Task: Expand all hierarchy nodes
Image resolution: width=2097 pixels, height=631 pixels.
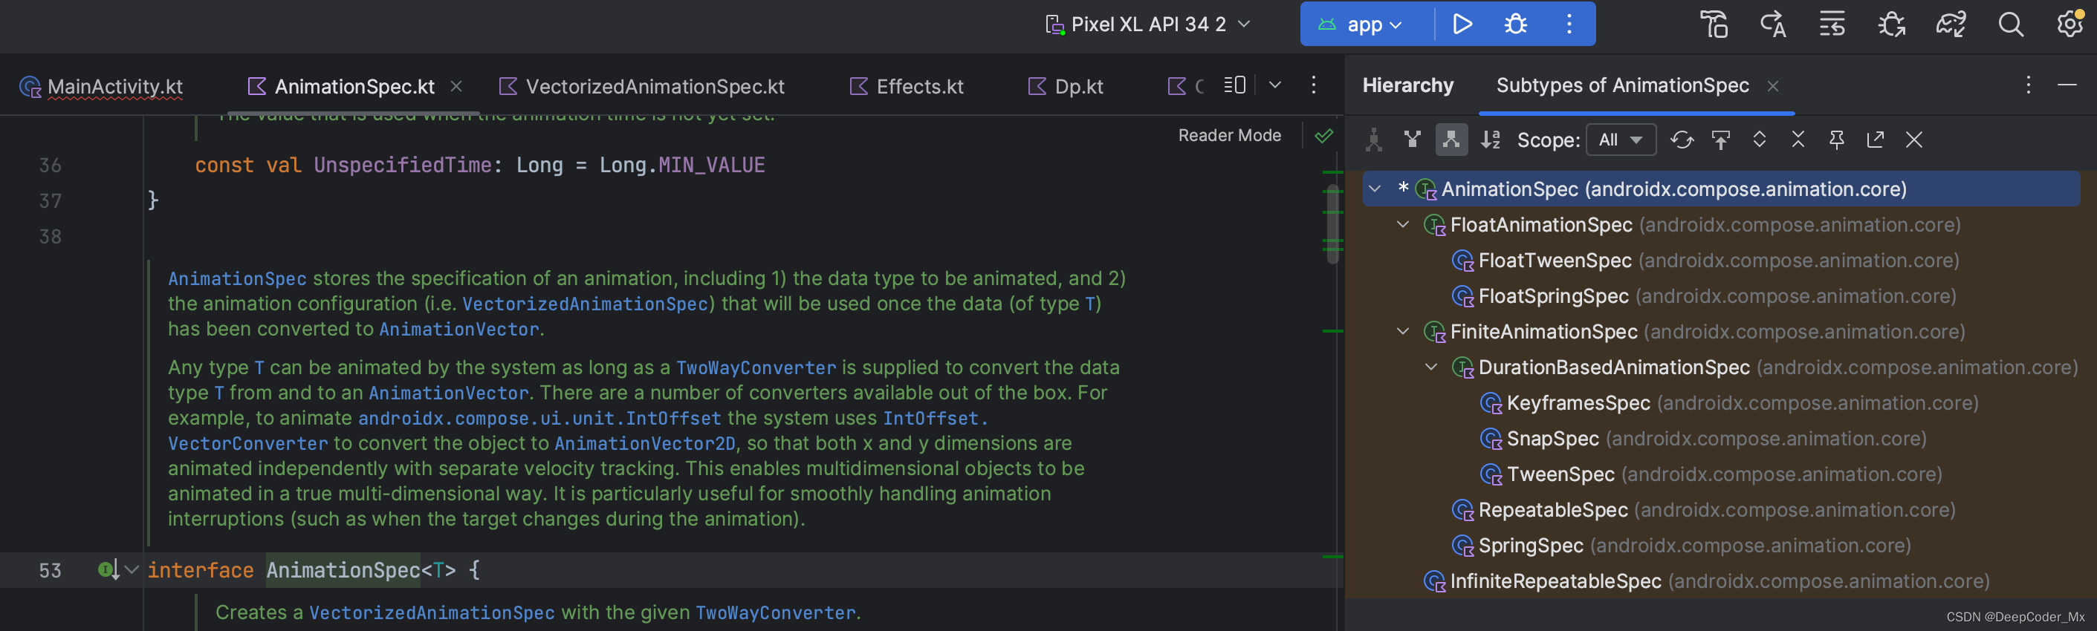Action: tap(1759, 140)
